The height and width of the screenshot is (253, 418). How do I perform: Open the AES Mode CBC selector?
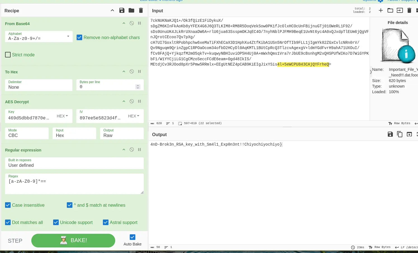(x=27, y=133)
